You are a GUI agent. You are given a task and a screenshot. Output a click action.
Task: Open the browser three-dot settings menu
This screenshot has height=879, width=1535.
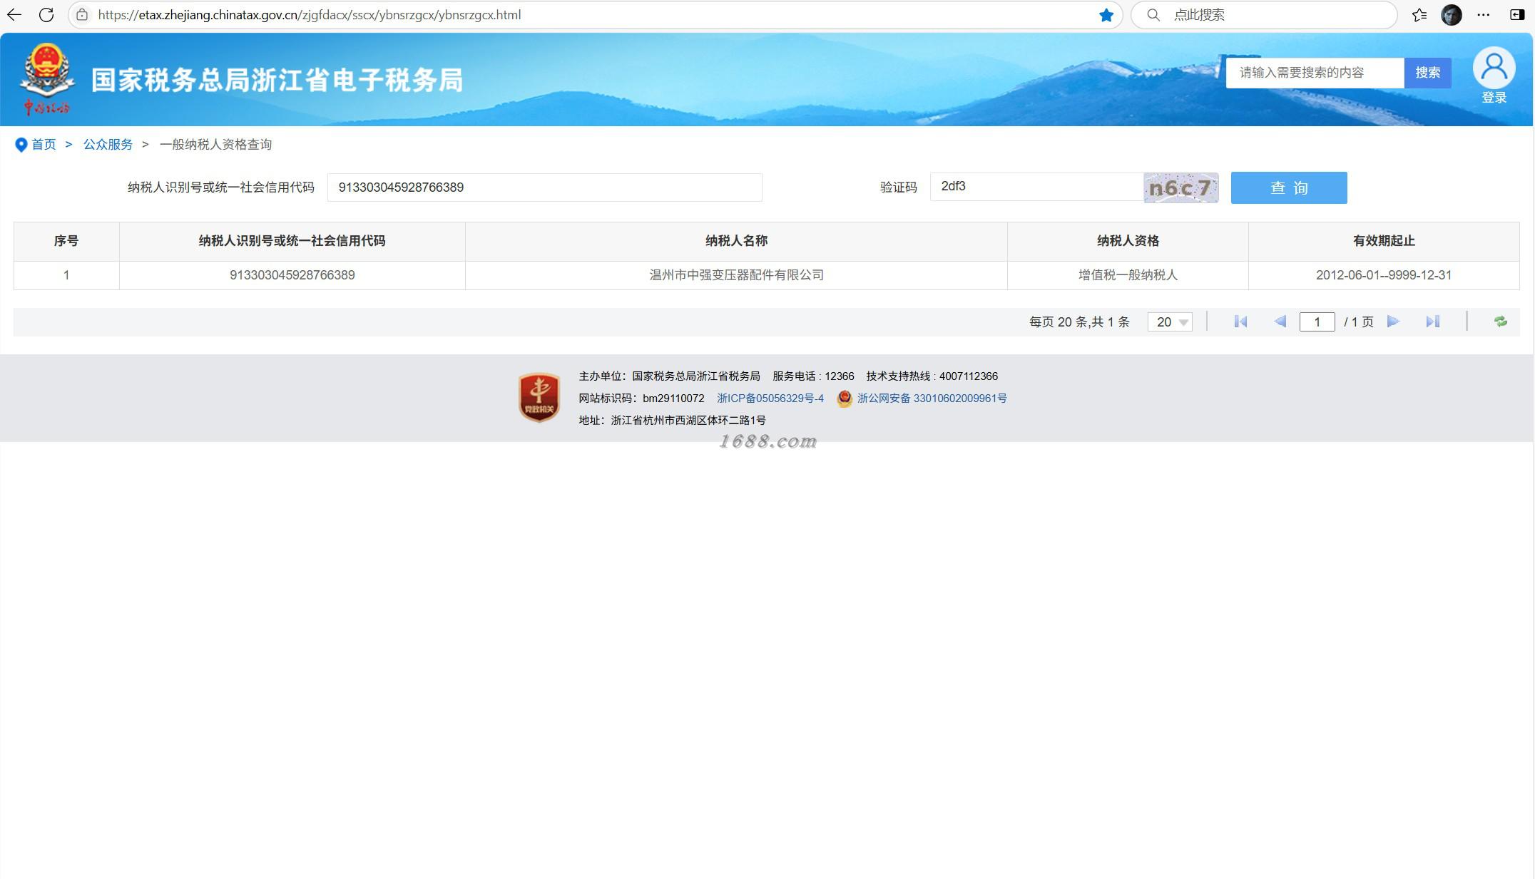tap(1484, 15)
